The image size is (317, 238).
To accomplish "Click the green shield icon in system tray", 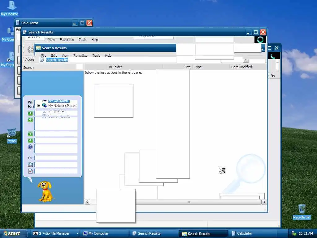I will coord(294,233).
